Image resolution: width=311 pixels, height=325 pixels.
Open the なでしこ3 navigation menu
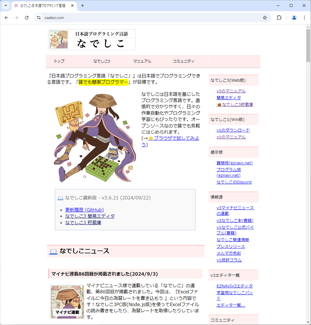[x=102, y=61]
